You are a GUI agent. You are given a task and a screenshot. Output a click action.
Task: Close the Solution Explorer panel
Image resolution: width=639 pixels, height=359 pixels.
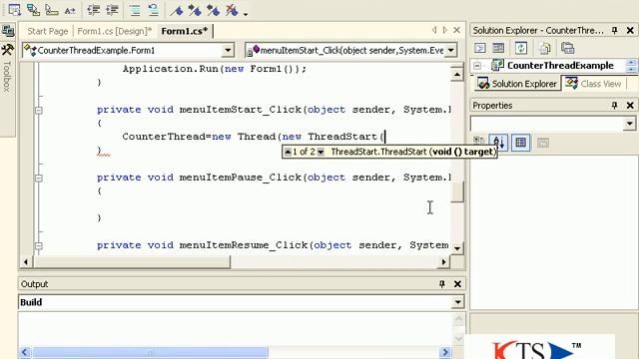[630, 30]
